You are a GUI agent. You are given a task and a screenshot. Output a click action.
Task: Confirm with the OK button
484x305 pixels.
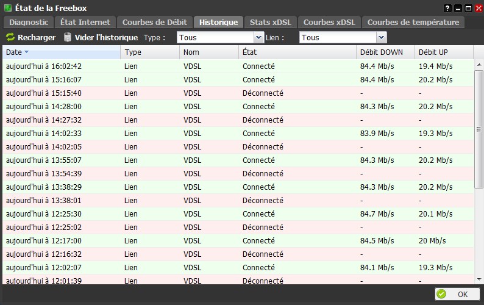(x=457, y=294)
